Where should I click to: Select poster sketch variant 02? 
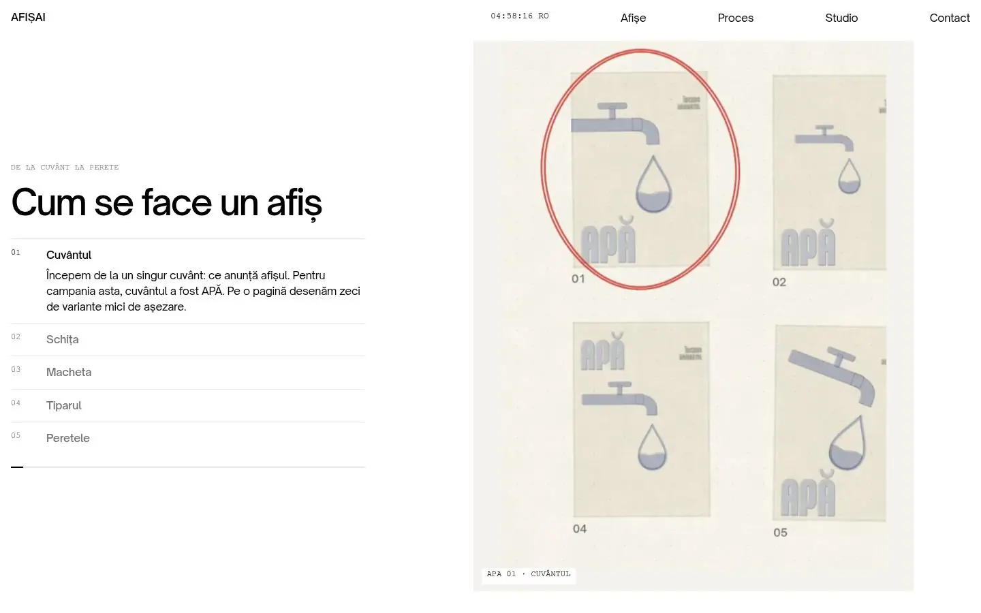coord(829,172)
